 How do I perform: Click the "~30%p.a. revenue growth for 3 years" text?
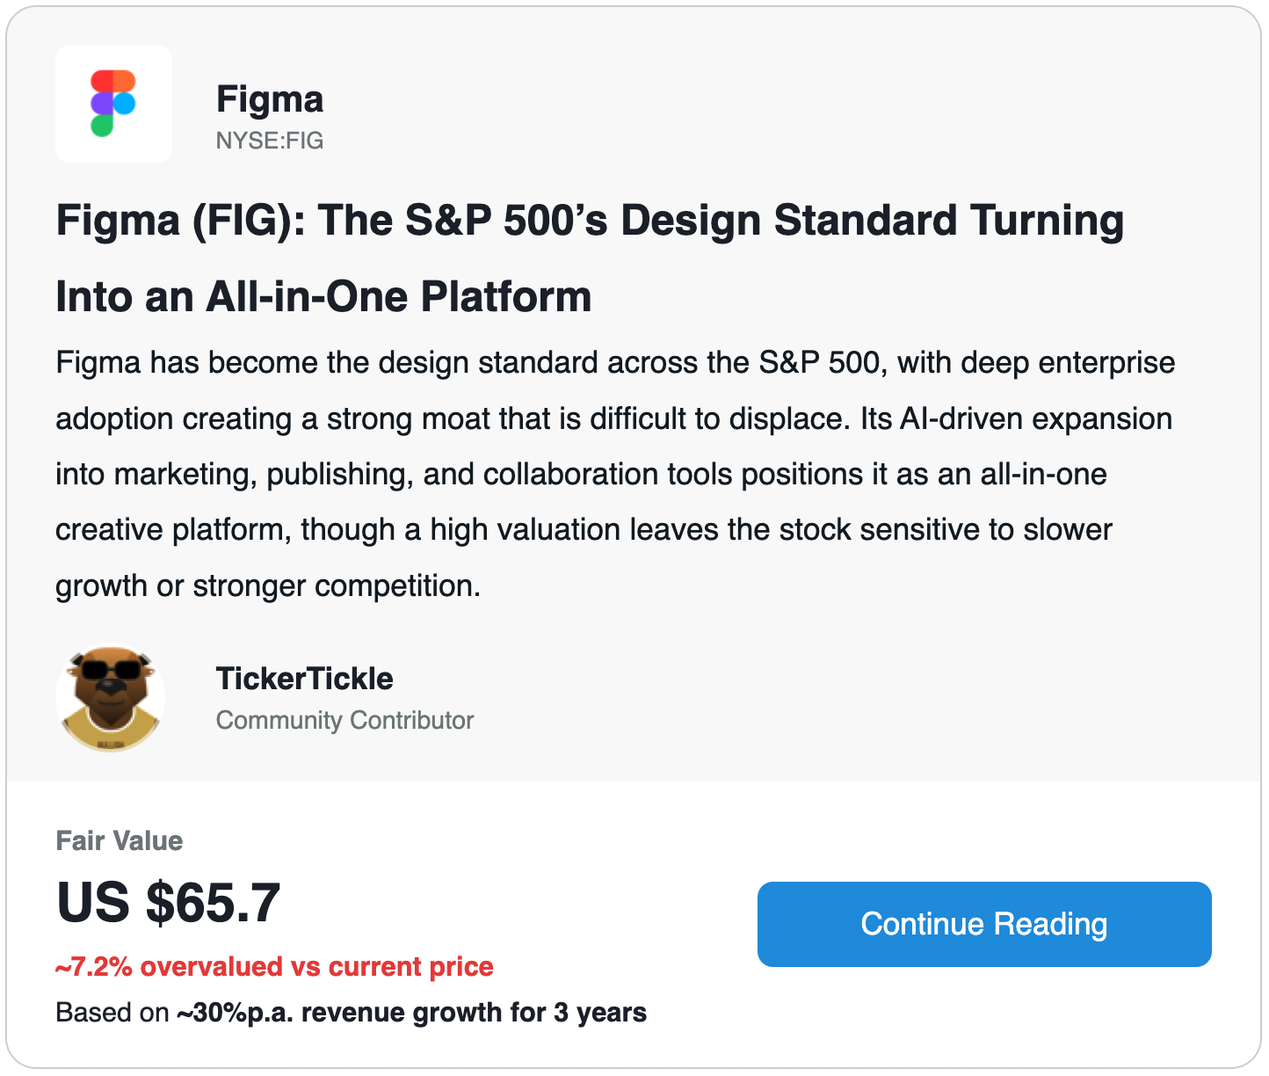coord(411,1013)
